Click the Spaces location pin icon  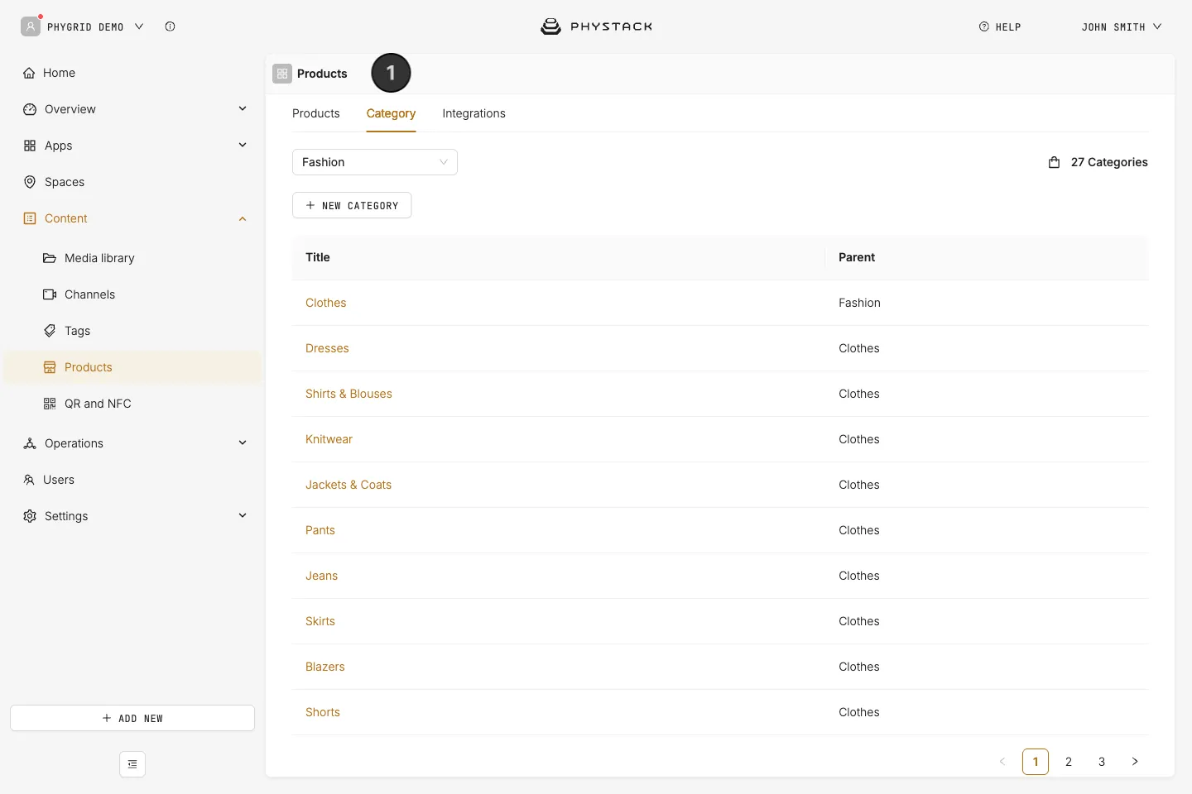30,182
